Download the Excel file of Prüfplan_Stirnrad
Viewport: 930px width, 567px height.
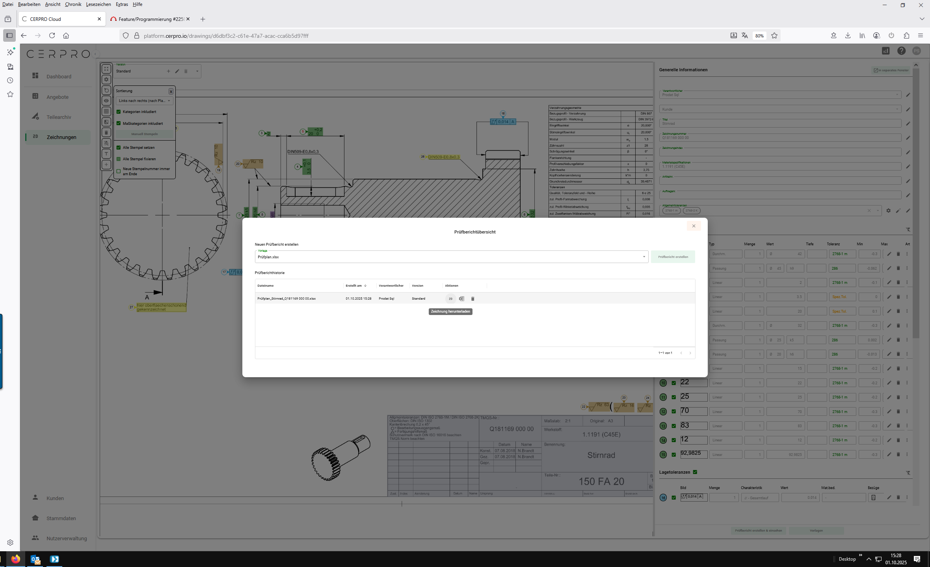pos(461,299)
